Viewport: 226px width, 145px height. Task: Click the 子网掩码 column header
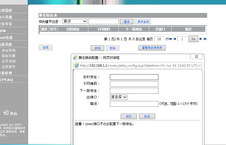(x=103, y=29)
